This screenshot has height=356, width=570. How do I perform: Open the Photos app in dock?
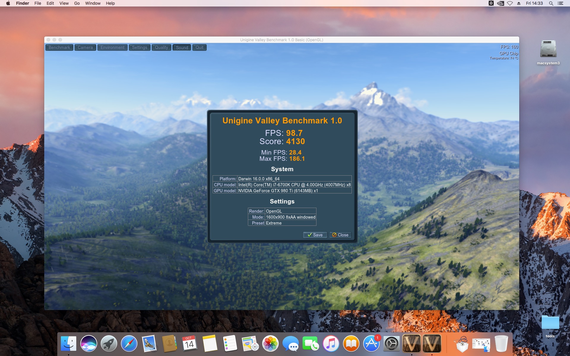tap(270, 344)
